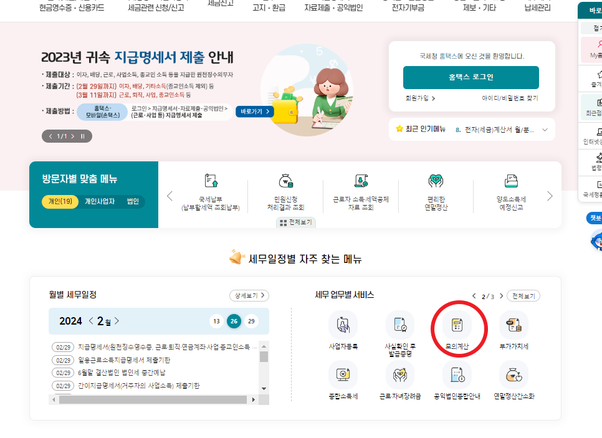This screenshot has height=438, width=602.
Task: Open the 제보·기타 top menu
Action: (479, 7)
